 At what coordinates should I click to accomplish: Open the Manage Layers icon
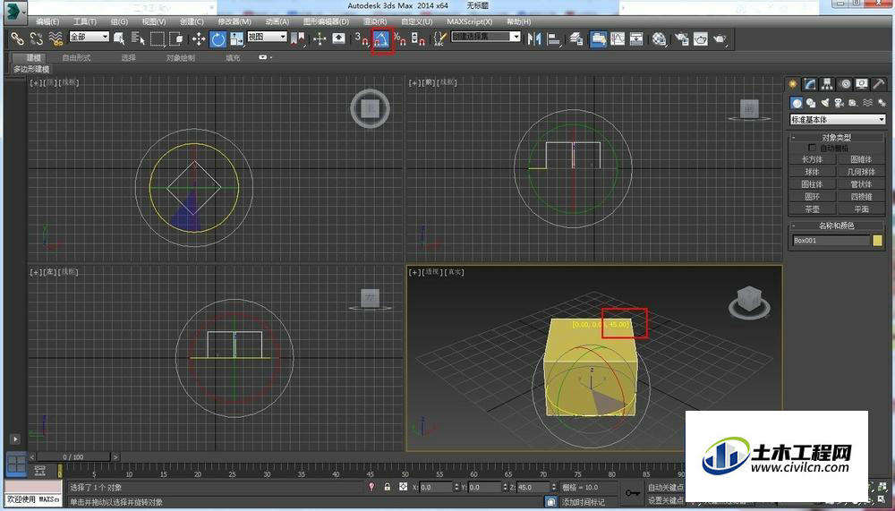(576, 38)
